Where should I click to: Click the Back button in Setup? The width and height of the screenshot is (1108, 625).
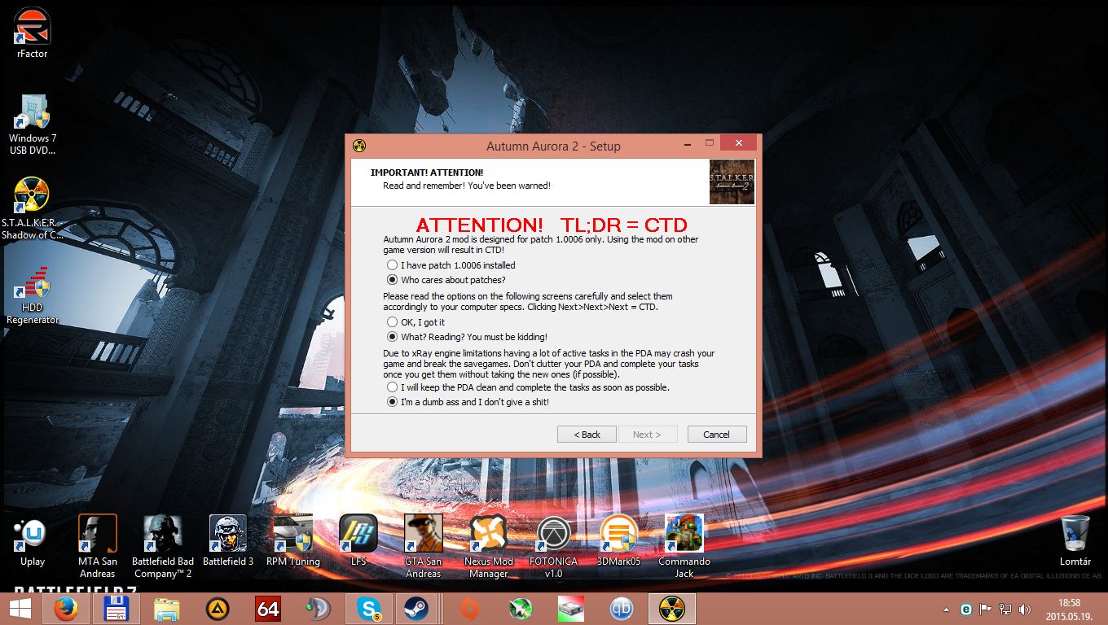587,435
